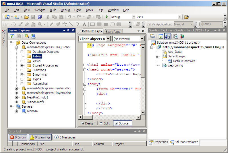Viewport: 228px width, 153px height.
Task: Click the Find in Files folder icon
Action: [x=186, y=17]
